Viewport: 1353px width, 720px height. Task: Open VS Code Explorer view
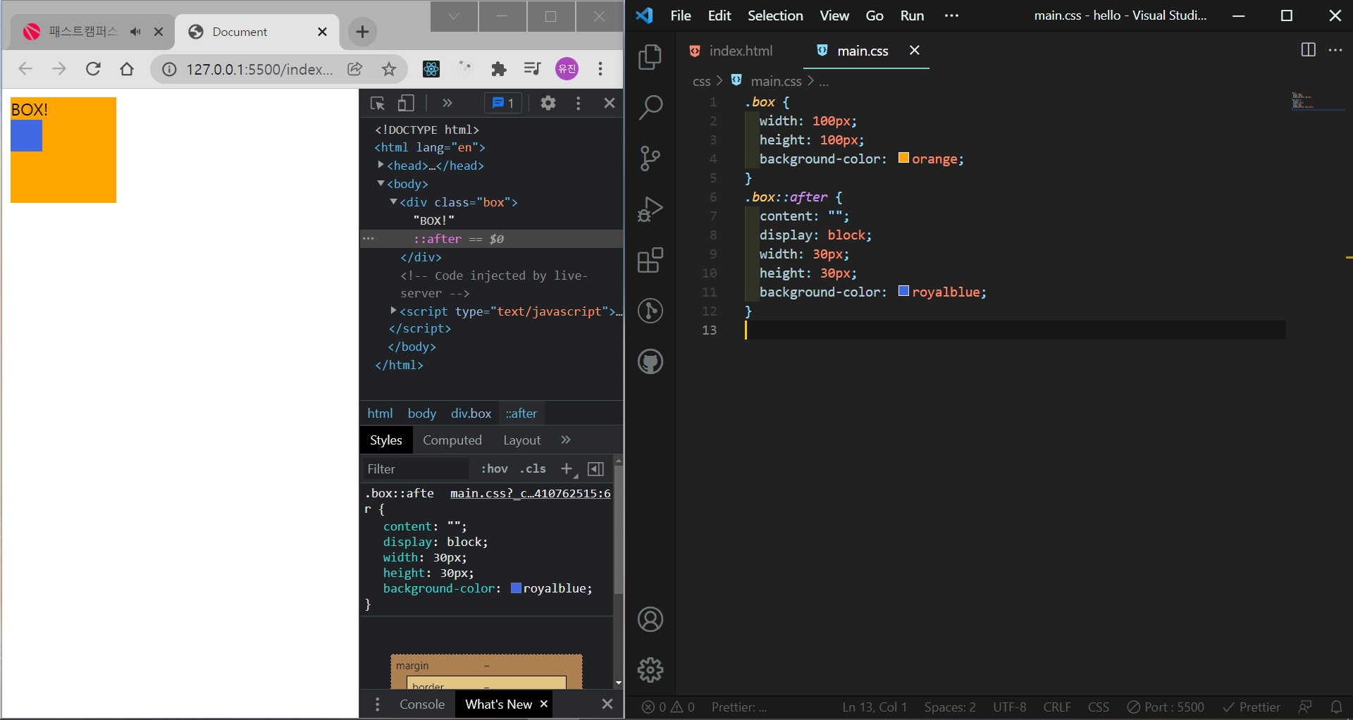click(650, 57)
